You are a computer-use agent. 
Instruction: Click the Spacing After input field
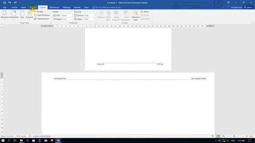pyautogui.click(x=89, y=19)
